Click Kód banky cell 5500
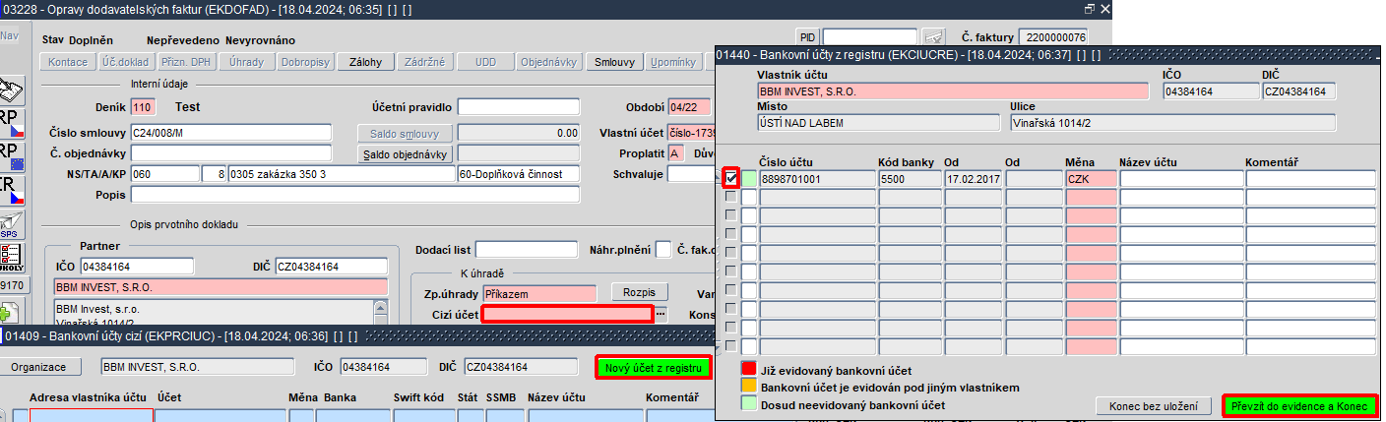Screen dimensions: 1386x422 click(x=910, y=179)
